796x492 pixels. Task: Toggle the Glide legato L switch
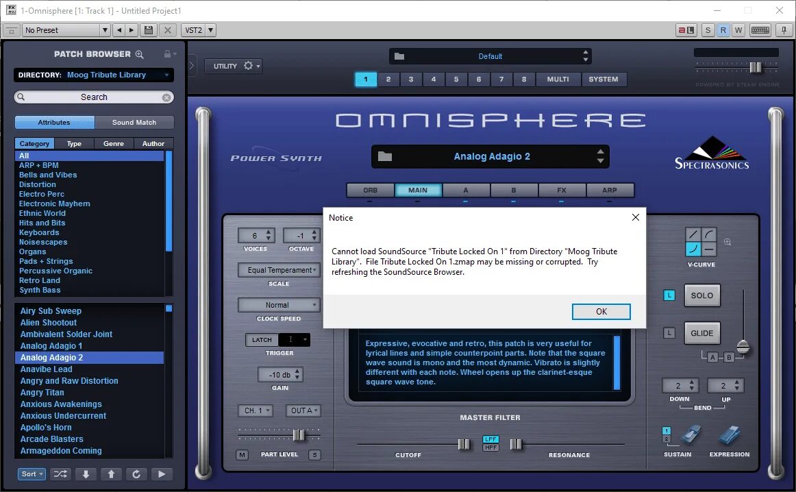coord(669,333)
